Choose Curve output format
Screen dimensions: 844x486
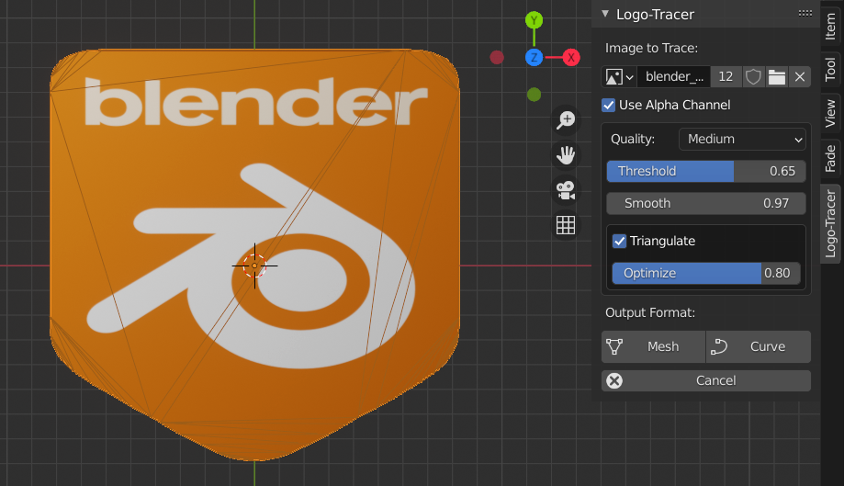pos(759,346)
